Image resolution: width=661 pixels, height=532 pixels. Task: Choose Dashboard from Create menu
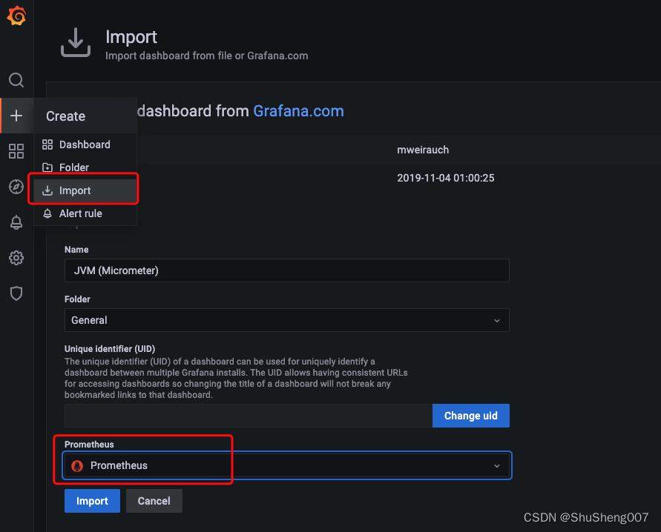[85, 144]
